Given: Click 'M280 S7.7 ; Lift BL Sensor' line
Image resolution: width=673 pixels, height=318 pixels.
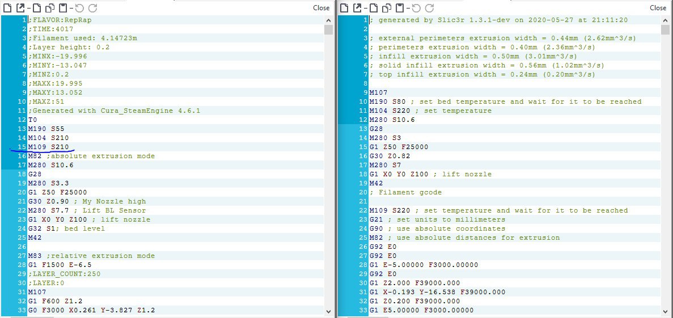Looking at the screenshot, I should [87, 210].
